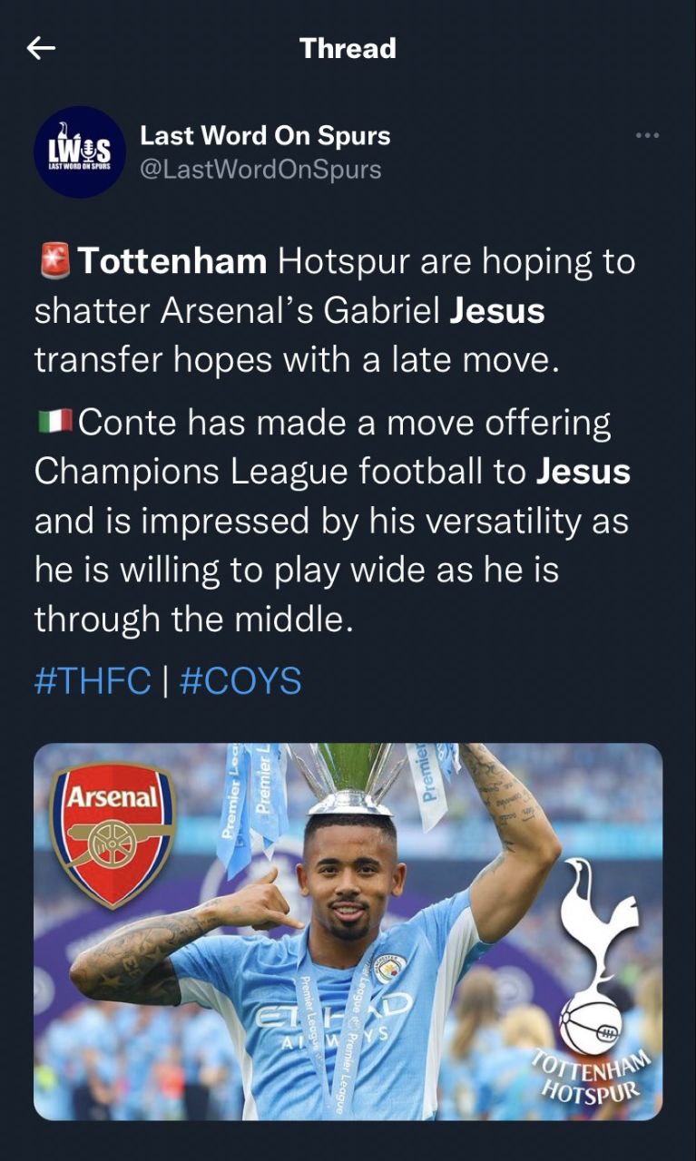Select the line "through the middle."
This screenshot has width=696, height=1161.
point(191,619)
